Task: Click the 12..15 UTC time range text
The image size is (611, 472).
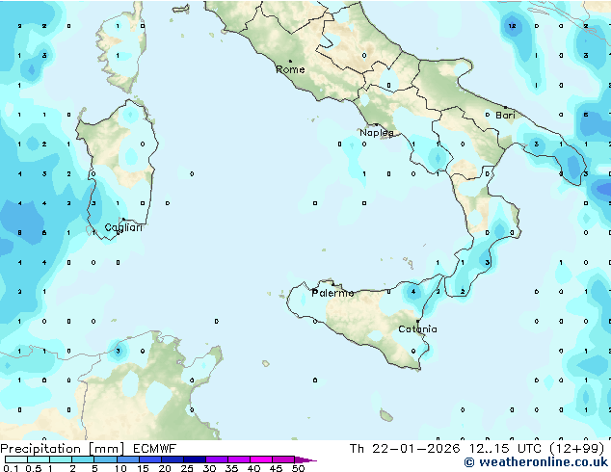Action: click(505, 449)
